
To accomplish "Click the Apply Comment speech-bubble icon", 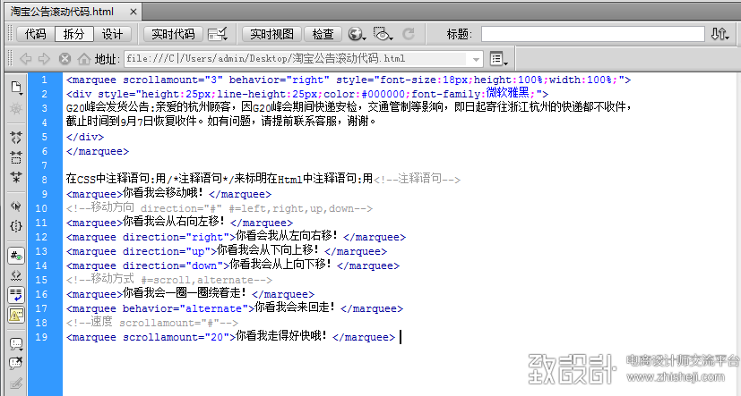I will tap(16, 344).
